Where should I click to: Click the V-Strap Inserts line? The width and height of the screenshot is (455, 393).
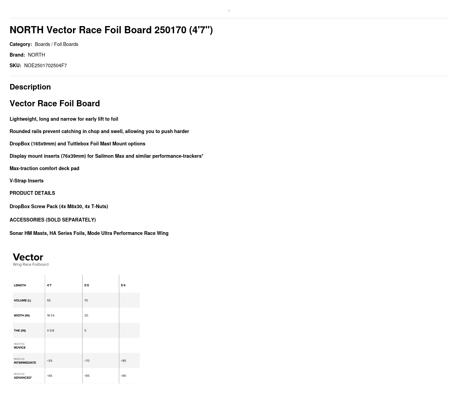(27, 181)
